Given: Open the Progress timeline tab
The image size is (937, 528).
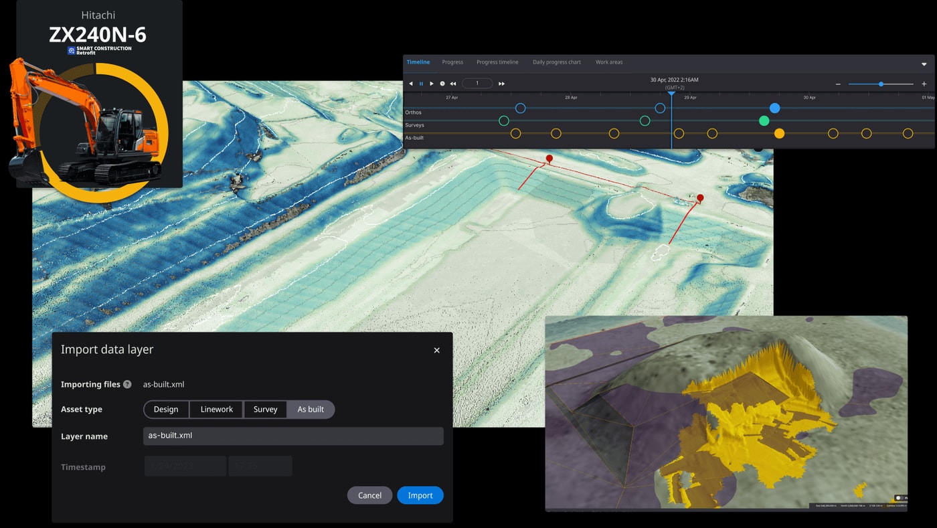Looking at the screenshot, I should tap(497, 62).
